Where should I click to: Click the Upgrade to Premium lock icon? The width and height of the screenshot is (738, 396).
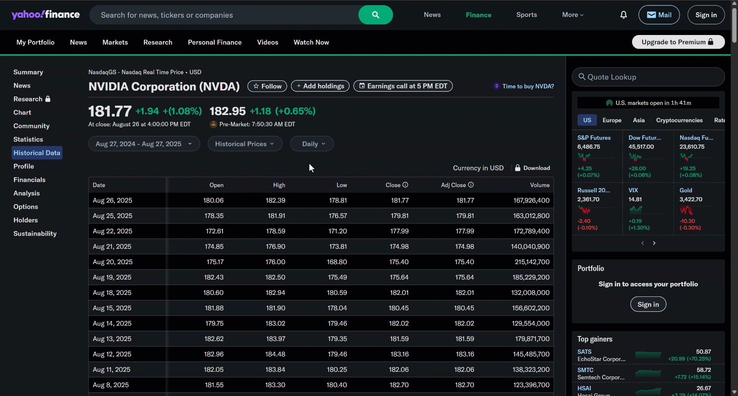(711, 42)
